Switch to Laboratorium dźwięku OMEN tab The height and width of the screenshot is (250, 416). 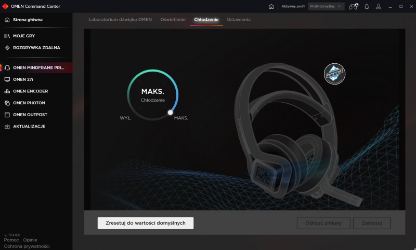[x=120, y=20]
